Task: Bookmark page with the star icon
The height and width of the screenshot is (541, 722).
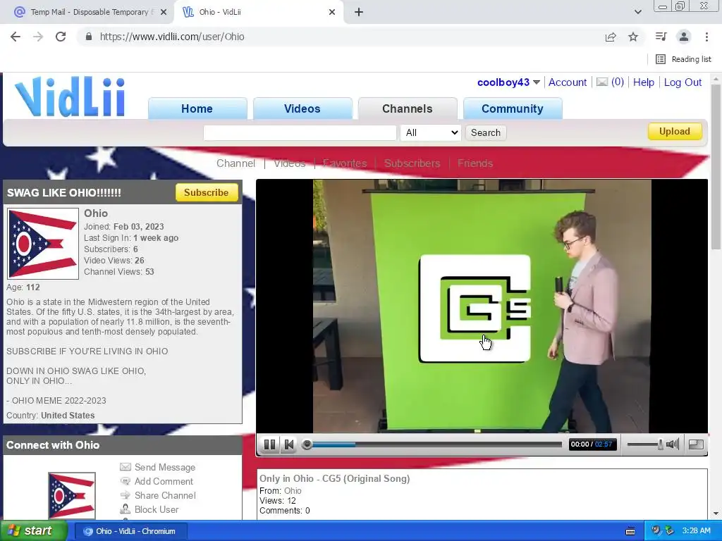Action: click(633, 37)
